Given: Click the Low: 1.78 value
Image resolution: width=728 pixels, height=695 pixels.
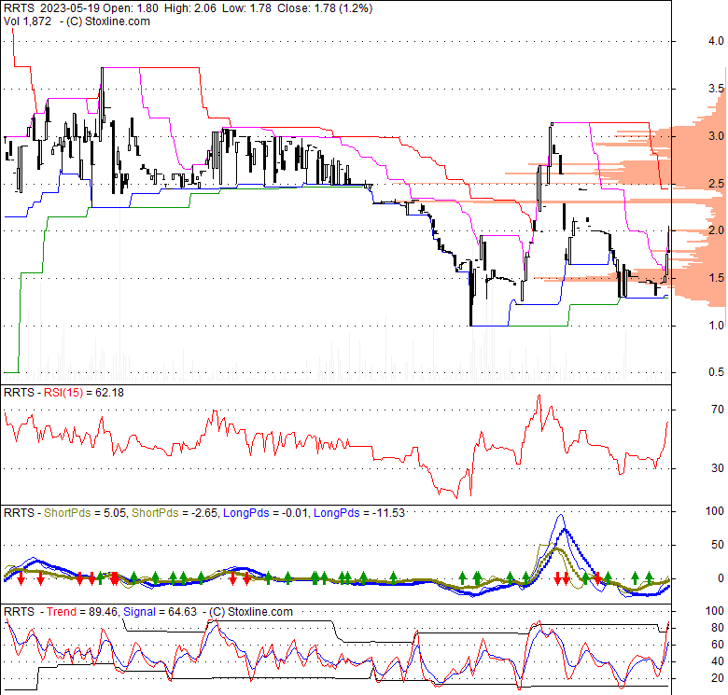Looking at the screenshot, I should [246, 8].
